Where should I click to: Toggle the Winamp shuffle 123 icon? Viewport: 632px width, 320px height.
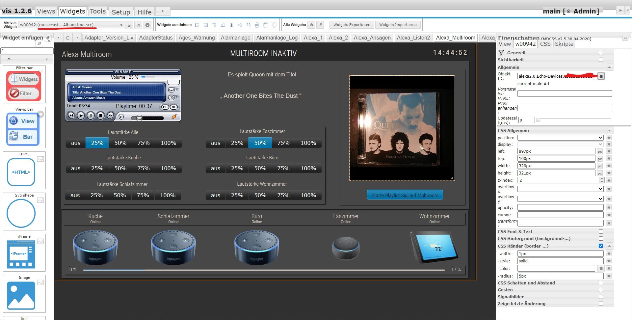click(171, 98)
